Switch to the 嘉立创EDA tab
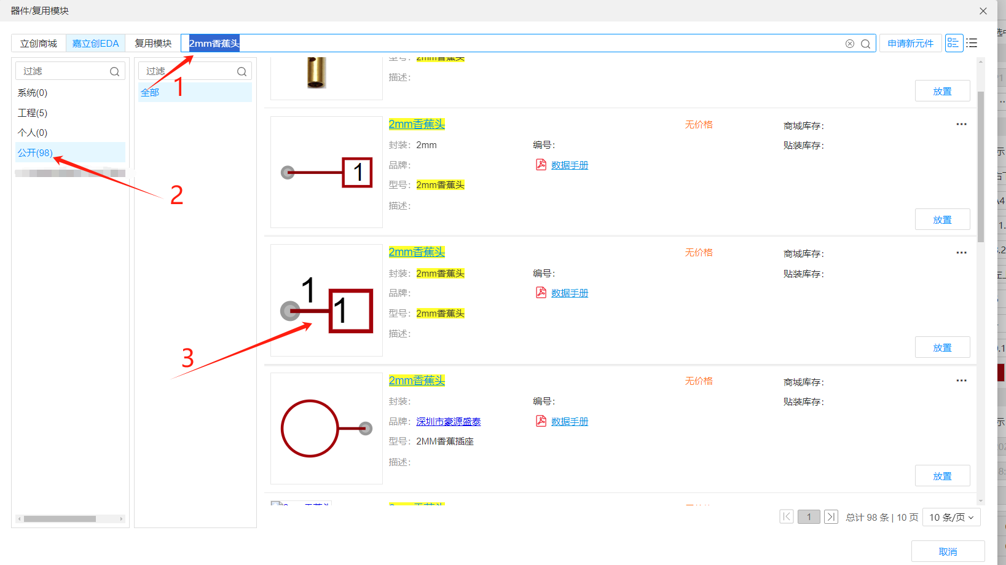 (x=95, y=43)
